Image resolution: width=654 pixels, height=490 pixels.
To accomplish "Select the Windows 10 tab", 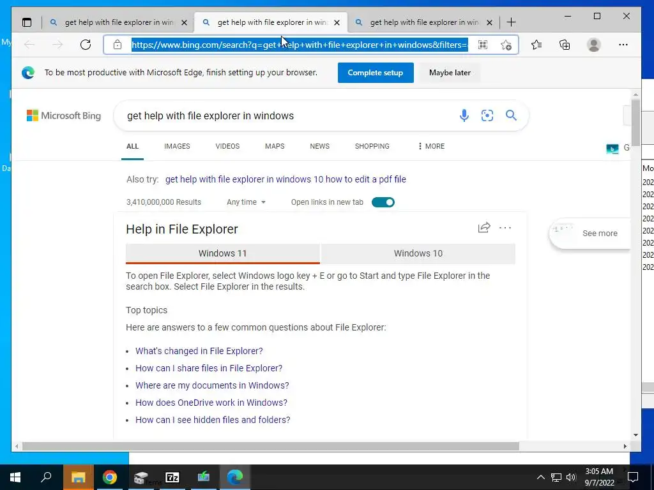I will pos(418,253).
